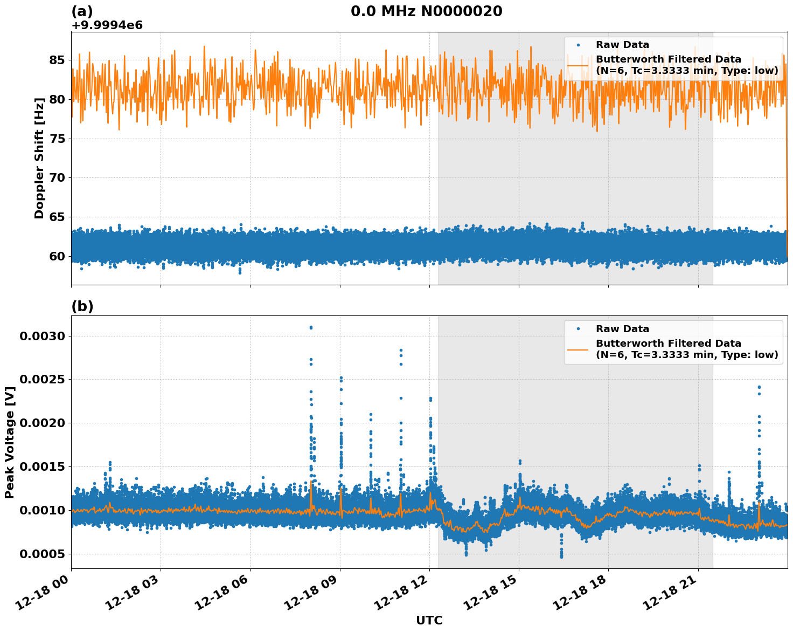Image resolution: width=793 pixels, height=632 pixels.
Task: Click the subplot label (b)
Action: click(82, 306)
